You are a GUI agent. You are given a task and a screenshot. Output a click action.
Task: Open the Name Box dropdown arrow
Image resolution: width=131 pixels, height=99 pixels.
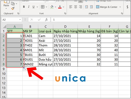pos(20,20)
